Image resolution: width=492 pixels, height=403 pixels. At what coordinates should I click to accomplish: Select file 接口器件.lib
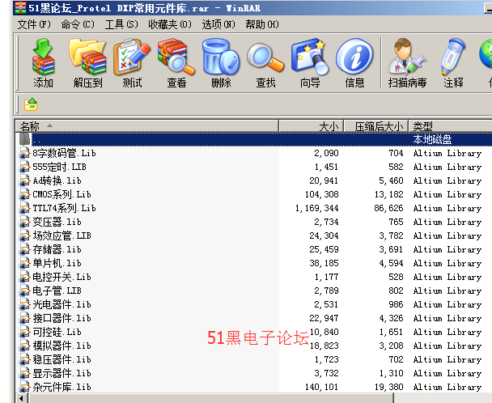(62, 318)
